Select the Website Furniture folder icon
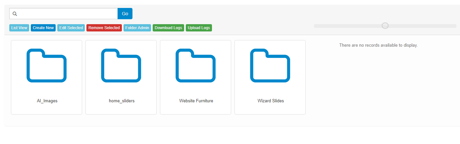This screenshot has width=460, height=144. pyautogui.click(x=195, y=66)
